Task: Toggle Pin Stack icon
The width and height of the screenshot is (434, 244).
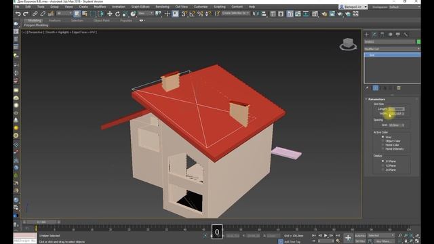Action: [x=368, y=88]
